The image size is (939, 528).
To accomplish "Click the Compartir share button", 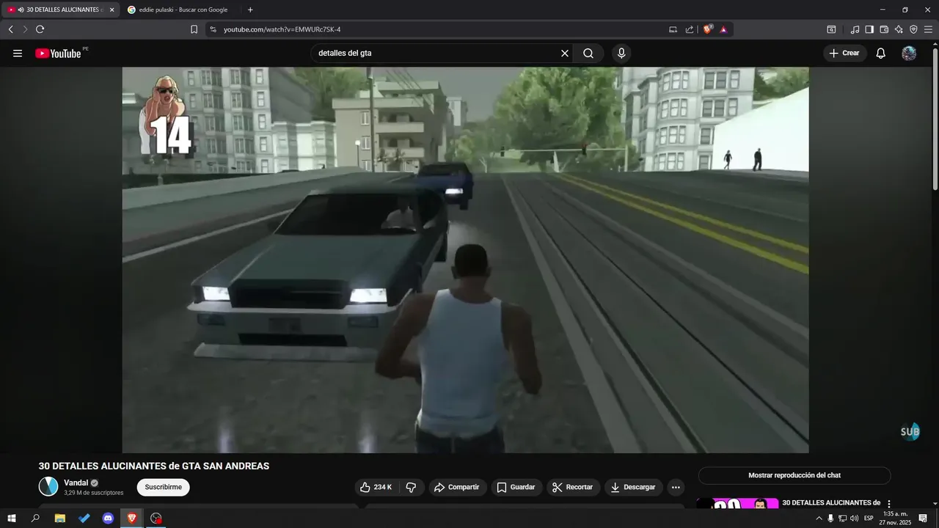I will click(457, 487).
